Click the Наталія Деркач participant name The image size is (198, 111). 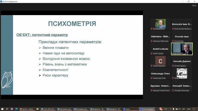click(x=182, y=61)
